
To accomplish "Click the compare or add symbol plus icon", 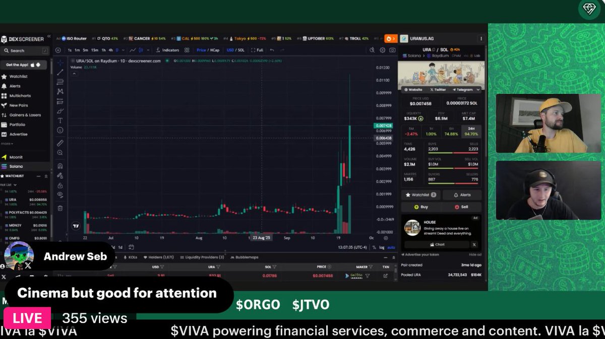I will (58, 50).
